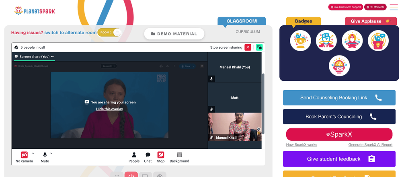Launch SparkX
The image size is (402, 177).
339,134
